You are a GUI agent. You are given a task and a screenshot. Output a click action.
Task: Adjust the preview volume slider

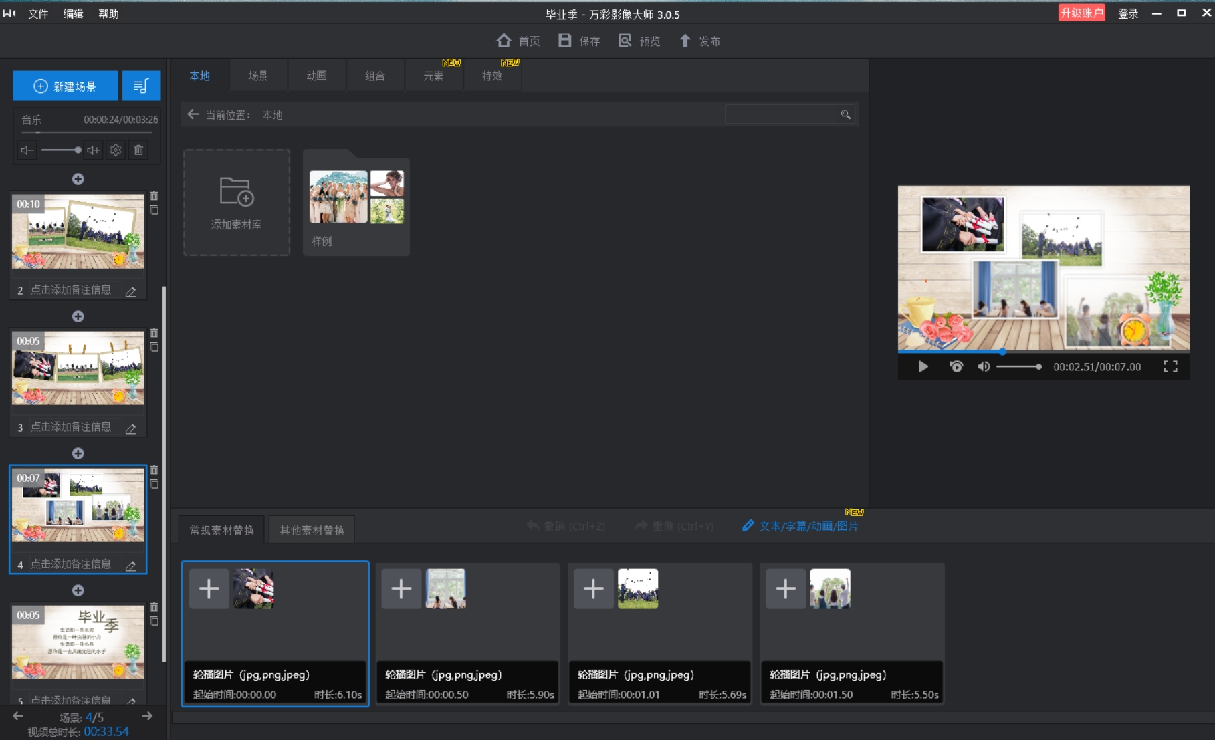[1019, 366]
